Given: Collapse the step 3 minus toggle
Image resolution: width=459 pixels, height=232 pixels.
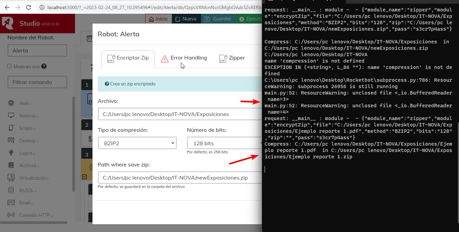Looking at the screenshot, I should pos(84,177).
